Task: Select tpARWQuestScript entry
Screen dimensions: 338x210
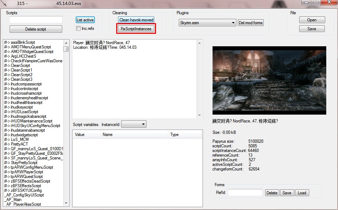Action: tap(23, 177)
